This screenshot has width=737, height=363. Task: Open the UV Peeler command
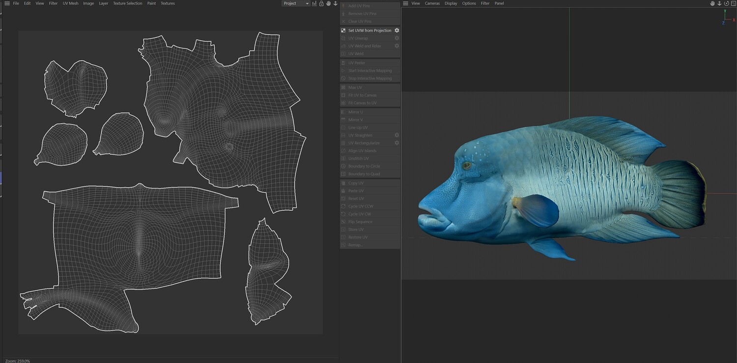point(370,63)
